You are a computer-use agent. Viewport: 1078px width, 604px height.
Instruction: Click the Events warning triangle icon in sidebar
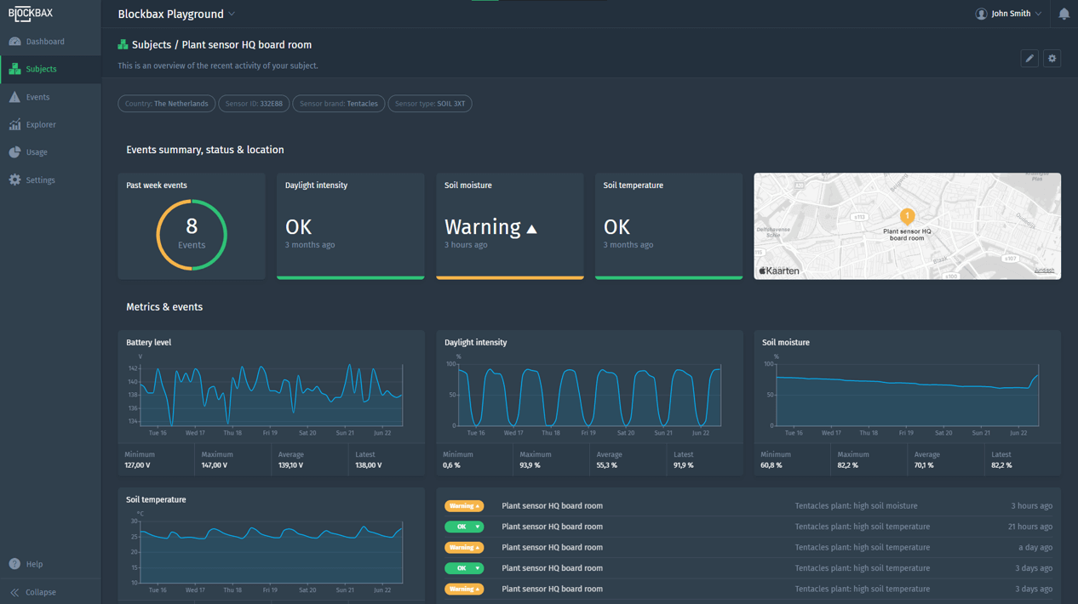pyautogui.click(x=14, y=97)
